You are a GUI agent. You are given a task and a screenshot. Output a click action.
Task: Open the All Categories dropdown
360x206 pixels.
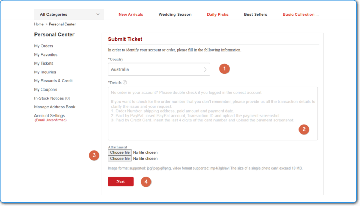click(x=69, y=14)
